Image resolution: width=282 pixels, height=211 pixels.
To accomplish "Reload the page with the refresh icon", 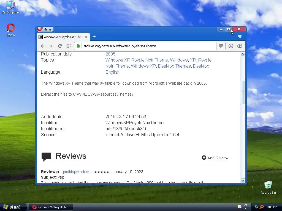I will click(x=60, y=46).
